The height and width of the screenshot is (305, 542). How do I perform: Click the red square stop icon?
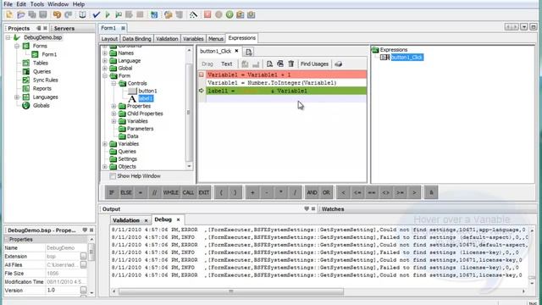[x=207, y=14]
